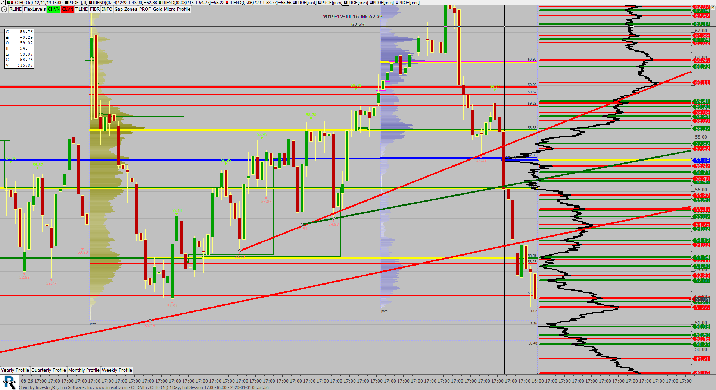This screenshot has height=390, width=716.
Task: Click the high value 59.18 in data box
Action: 26,48
